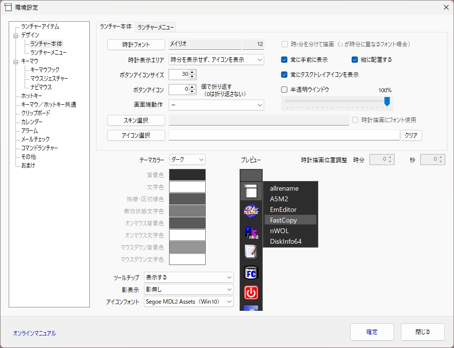Toggle 時計描画にフォント使用 checkbox
This screenshot has height=348, width=454.
[355, 120]
